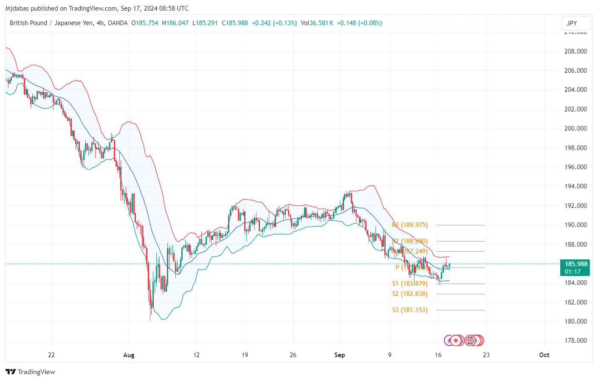Click the 202.000 price axis label
The width and height of the screenshot is (598, 381).
[575, 109]
